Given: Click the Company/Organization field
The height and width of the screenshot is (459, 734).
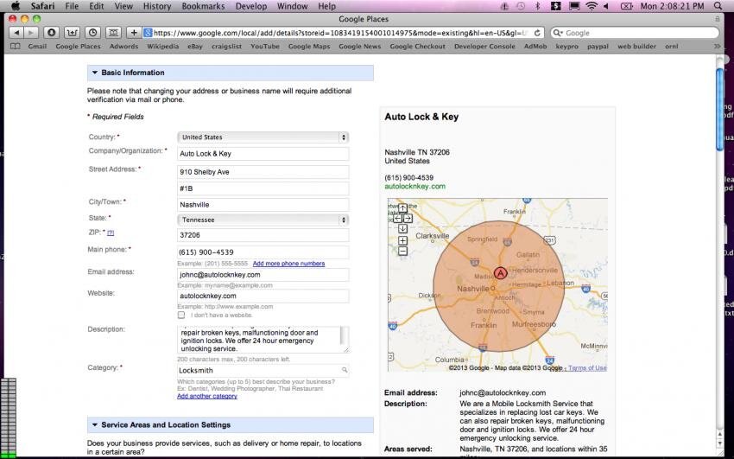Looking at the screenshot, I should click(263, 154).
